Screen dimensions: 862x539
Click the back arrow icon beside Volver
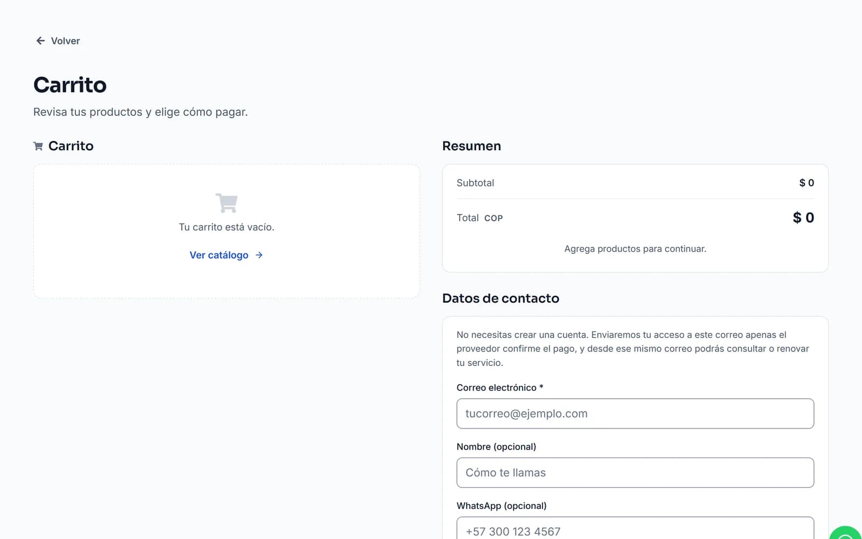[40, 41]
